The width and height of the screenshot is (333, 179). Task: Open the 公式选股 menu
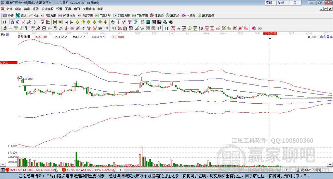pos(47,9)
